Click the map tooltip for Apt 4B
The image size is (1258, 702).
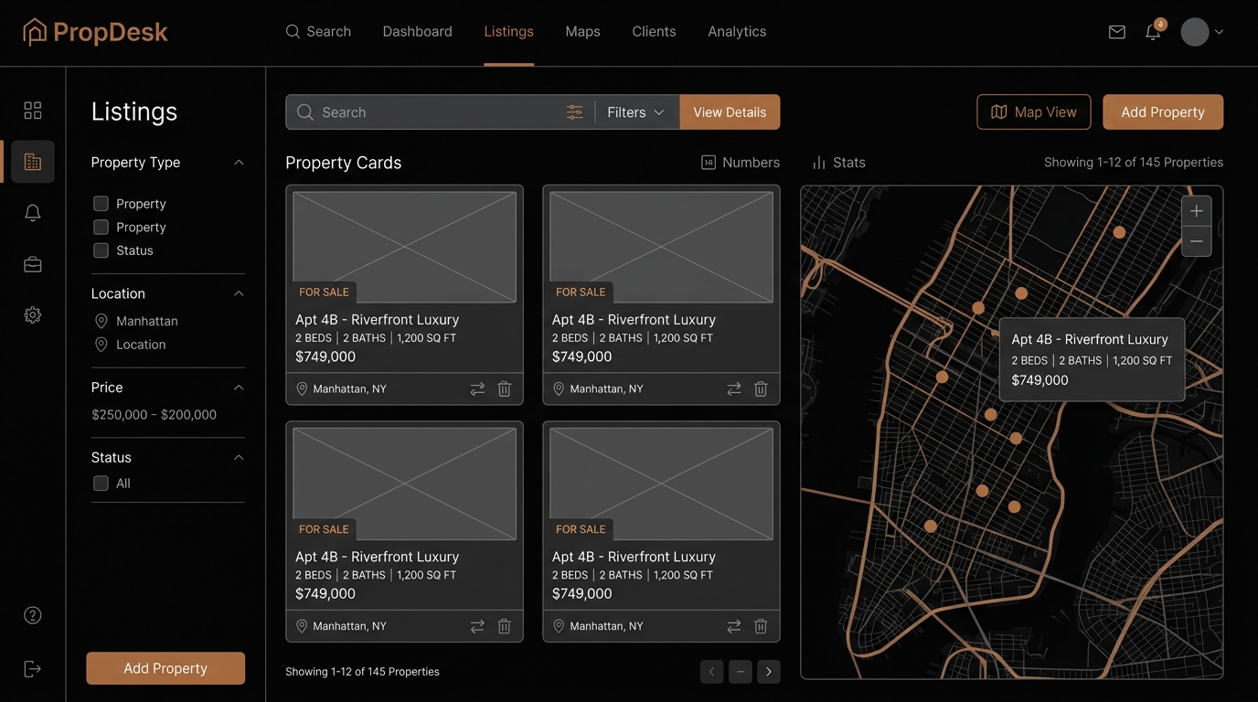[x=1092, y=359]
